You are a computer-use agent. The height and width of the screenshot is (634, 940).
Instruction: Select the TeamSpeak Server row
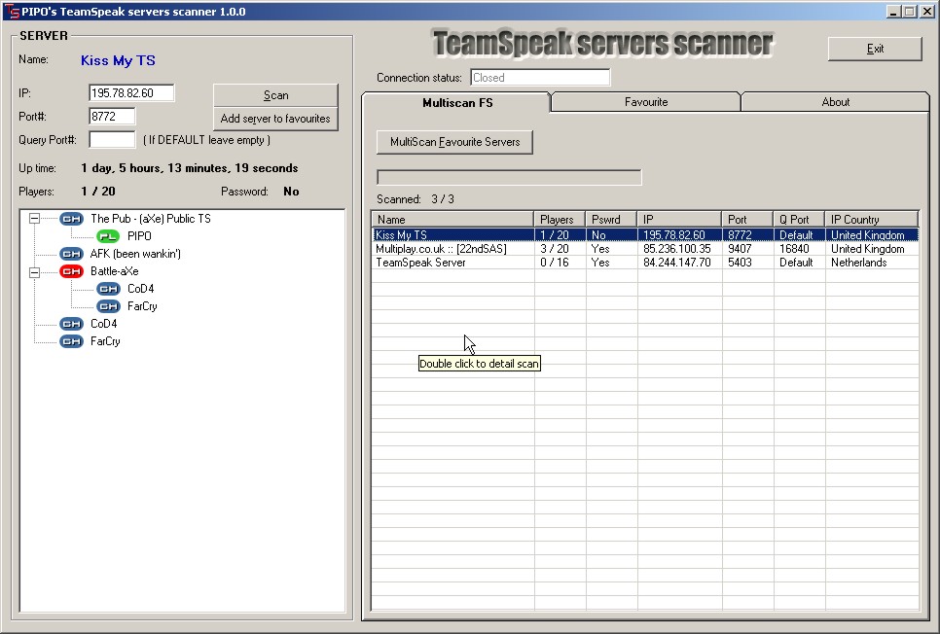[x=646, y=263]
